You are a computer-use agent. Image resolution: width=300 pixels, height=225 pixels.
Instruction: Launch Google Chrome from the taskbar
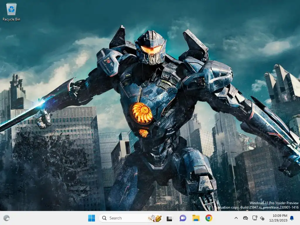[x=209, y=218]
